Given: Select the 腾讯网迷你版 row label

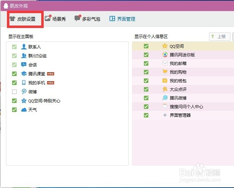Looking at the screenshot, I should pyautogui.click(x=182, y=55).
